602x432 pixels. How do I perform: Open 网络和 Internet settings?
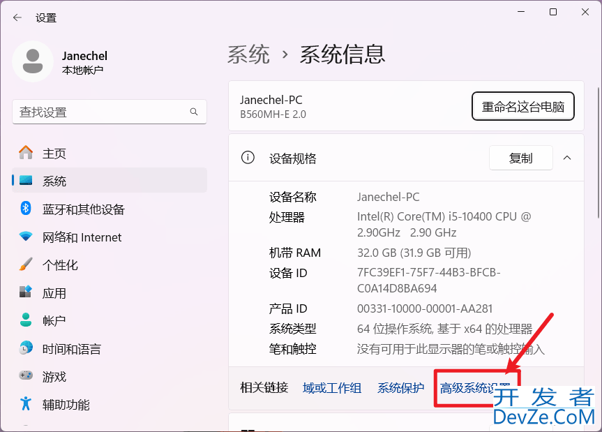point(110,237)
